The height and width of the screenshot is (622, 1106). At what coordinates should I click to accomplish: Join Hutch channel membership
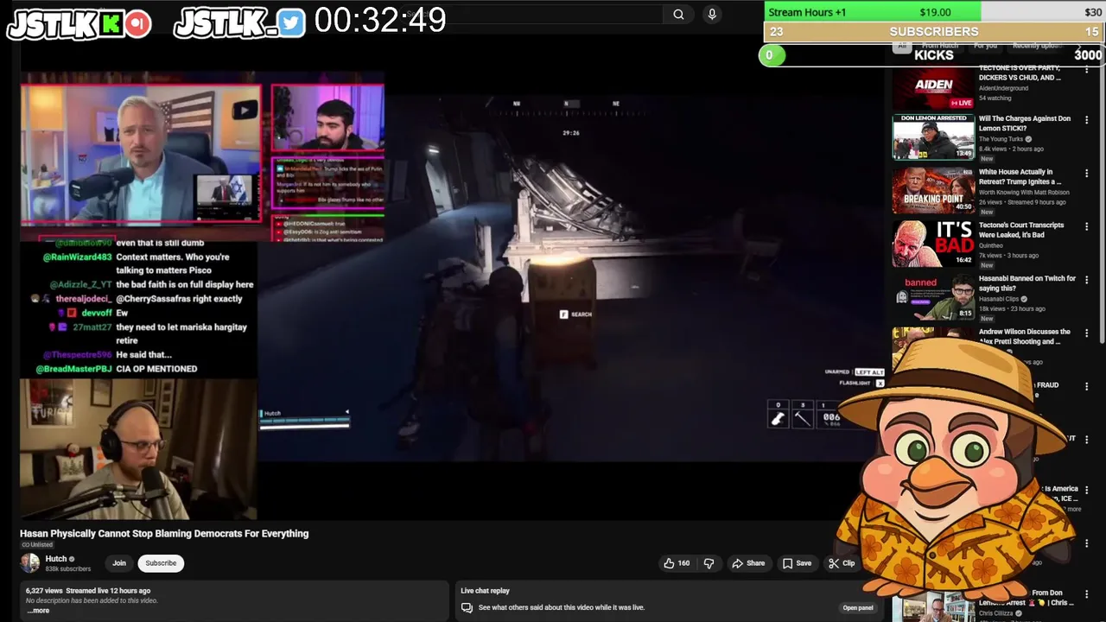point(119,563)
